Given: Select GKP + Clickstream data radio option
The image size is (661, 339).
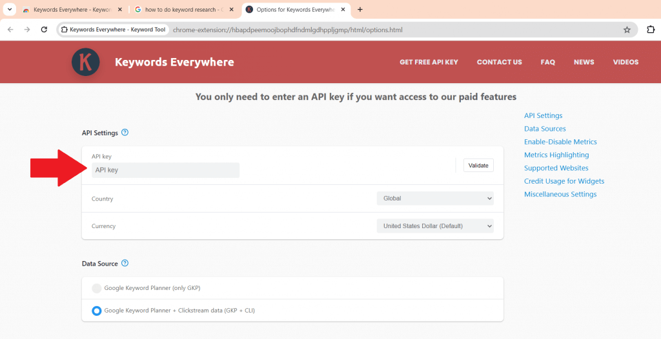Looking at the screenshot, I should point(97,311).
